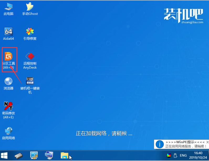
Task: Click 启用网络 enable network icon
Action: pyautogui.click(x=8, y=132)
